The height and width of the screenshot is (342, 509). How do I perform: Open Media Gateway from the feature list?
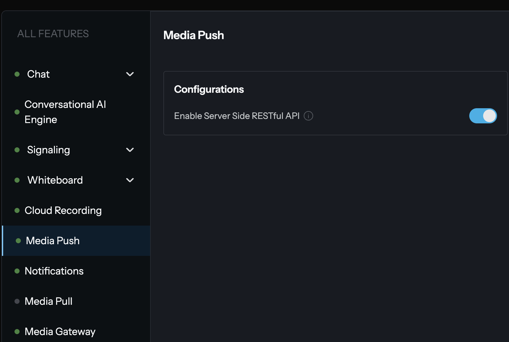click(60, 332)
